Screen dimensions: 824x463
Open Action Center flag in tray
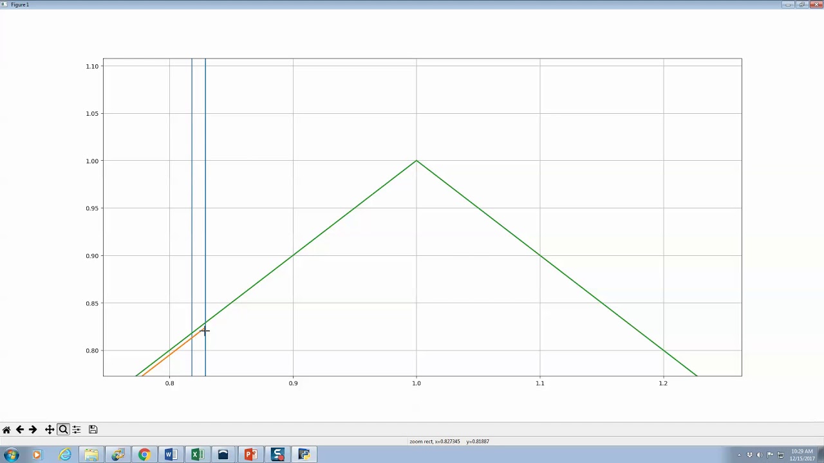pyautogui.click(x=770, y=455)
